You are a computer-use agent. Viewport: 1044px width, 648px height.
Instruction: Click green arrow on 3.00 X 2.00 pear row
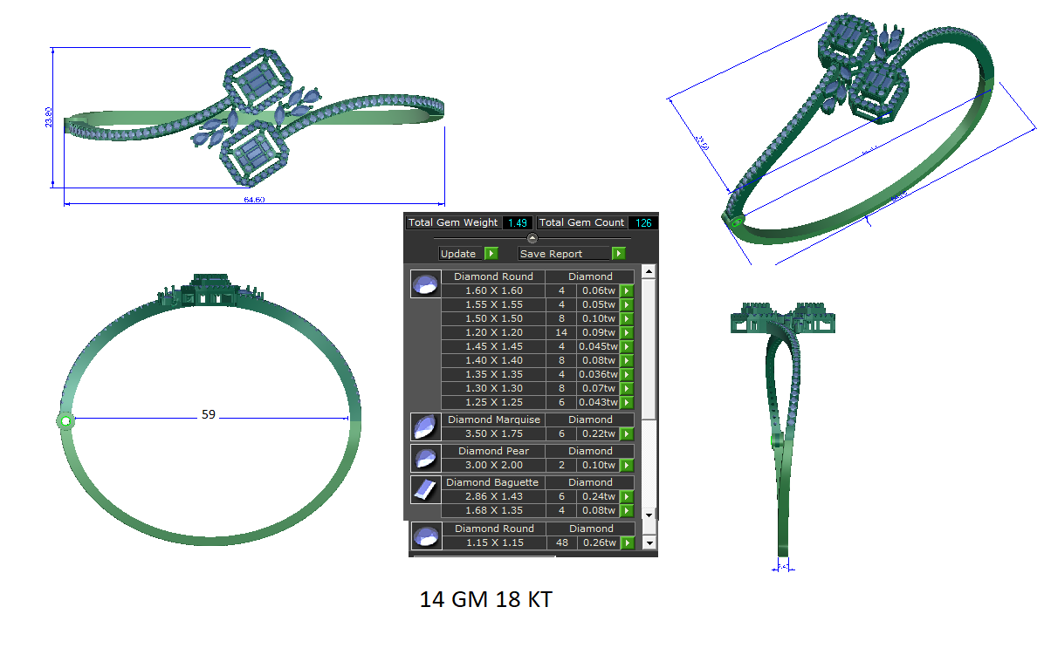[627, 465]
